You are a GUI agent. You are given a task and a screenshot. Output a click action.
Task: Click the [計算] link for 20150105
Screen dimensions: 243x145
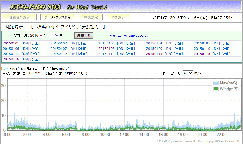point(226,43)
